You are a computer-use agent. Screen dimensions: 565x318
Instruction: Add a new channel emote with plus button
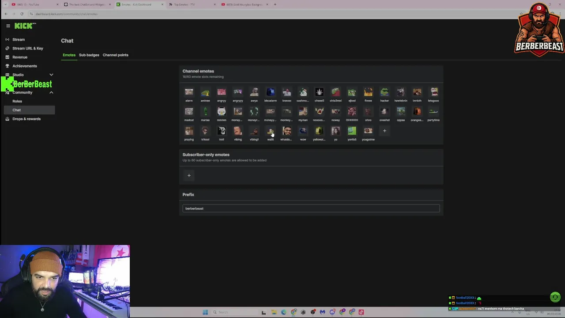point(384,131)
